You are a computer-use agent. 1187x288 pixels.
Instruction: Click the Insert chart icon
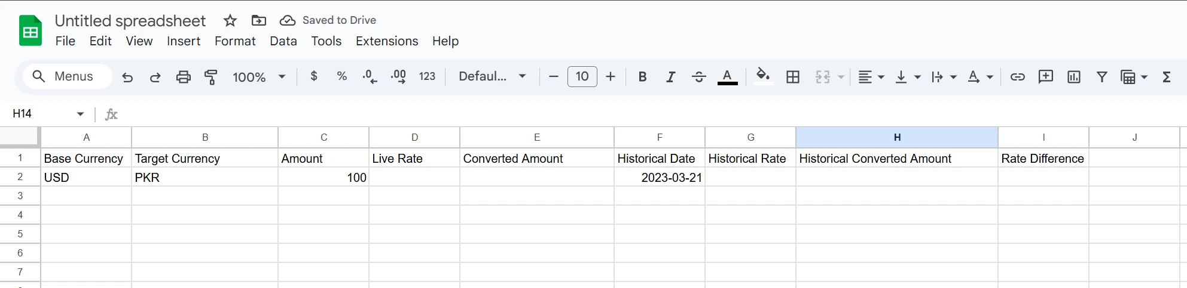pos(1074,77)
